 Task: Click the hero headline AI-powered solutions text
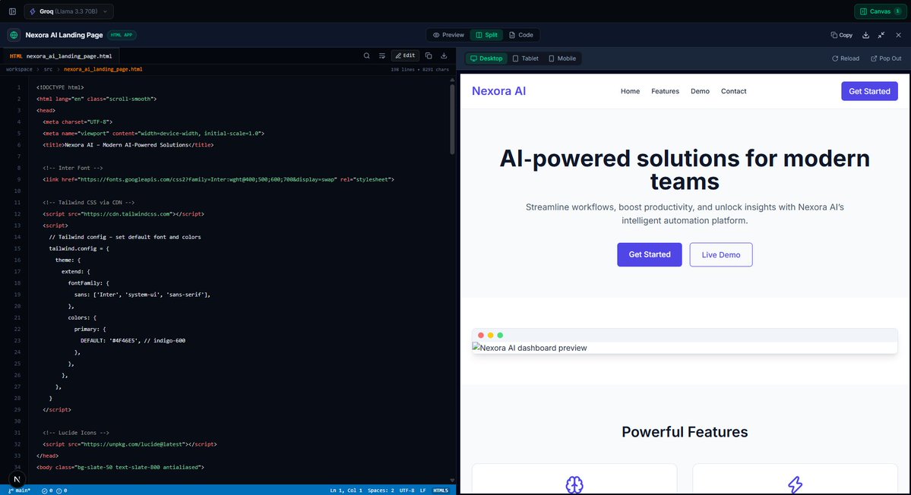tap(685, 169)
